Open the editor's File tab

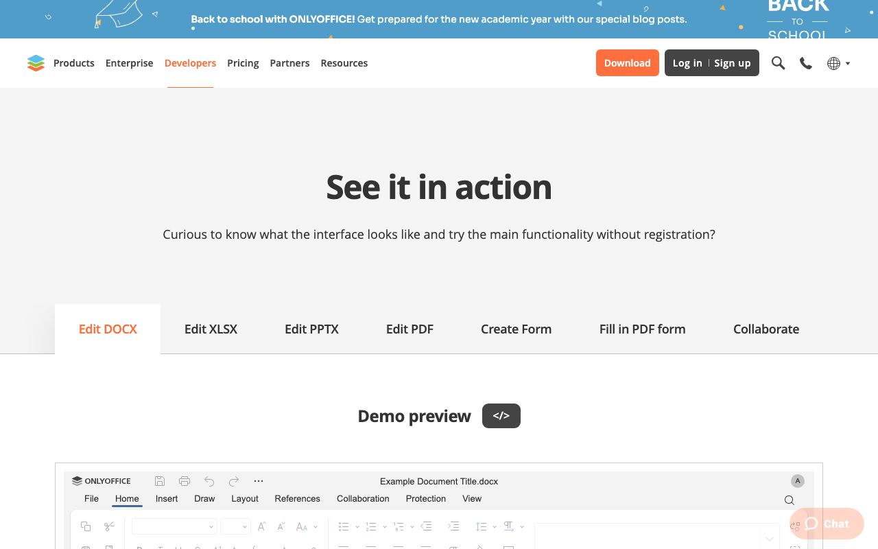pos(91,499)
